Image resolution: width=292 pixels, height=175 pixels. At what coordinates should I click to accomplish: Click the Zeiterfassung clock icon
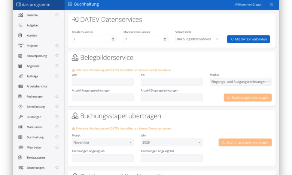coord(21,106)
